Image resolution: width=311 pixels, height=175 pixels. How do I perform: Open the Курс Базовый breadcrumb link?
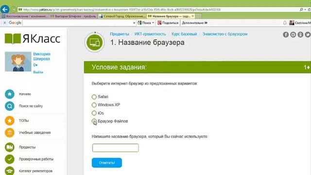coord(184,34)
